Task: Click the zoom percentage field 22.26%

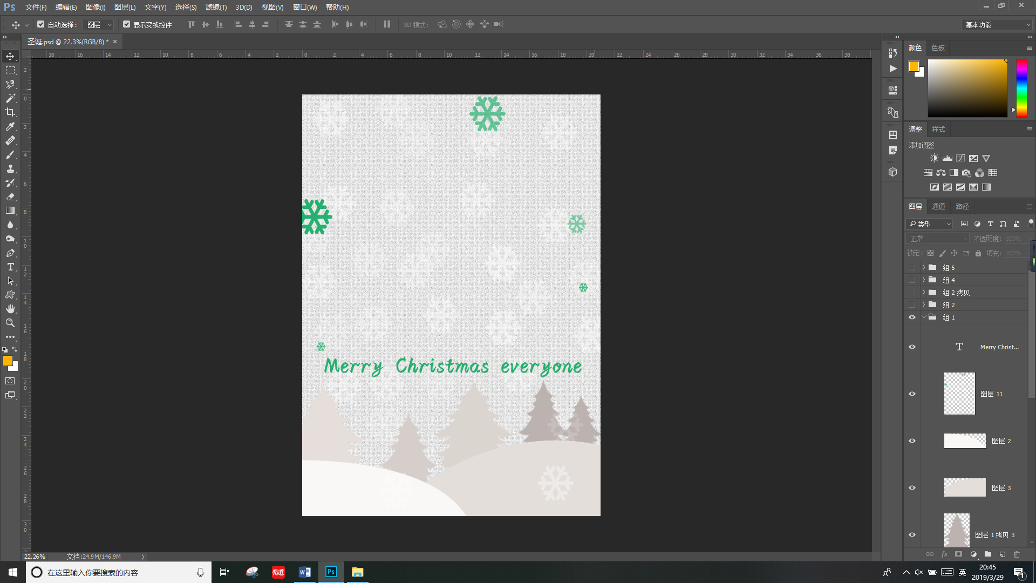Action: pyautogui.click(x=35, y=557)
